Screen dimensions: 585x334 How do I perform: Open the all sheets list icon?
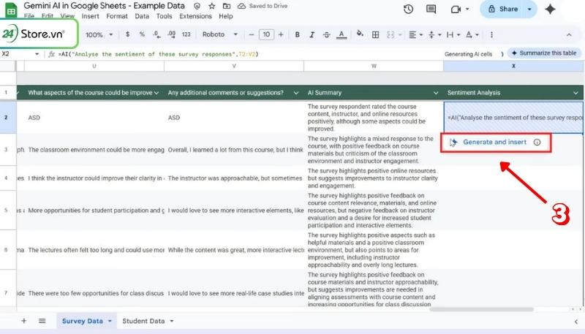(42, 321)
